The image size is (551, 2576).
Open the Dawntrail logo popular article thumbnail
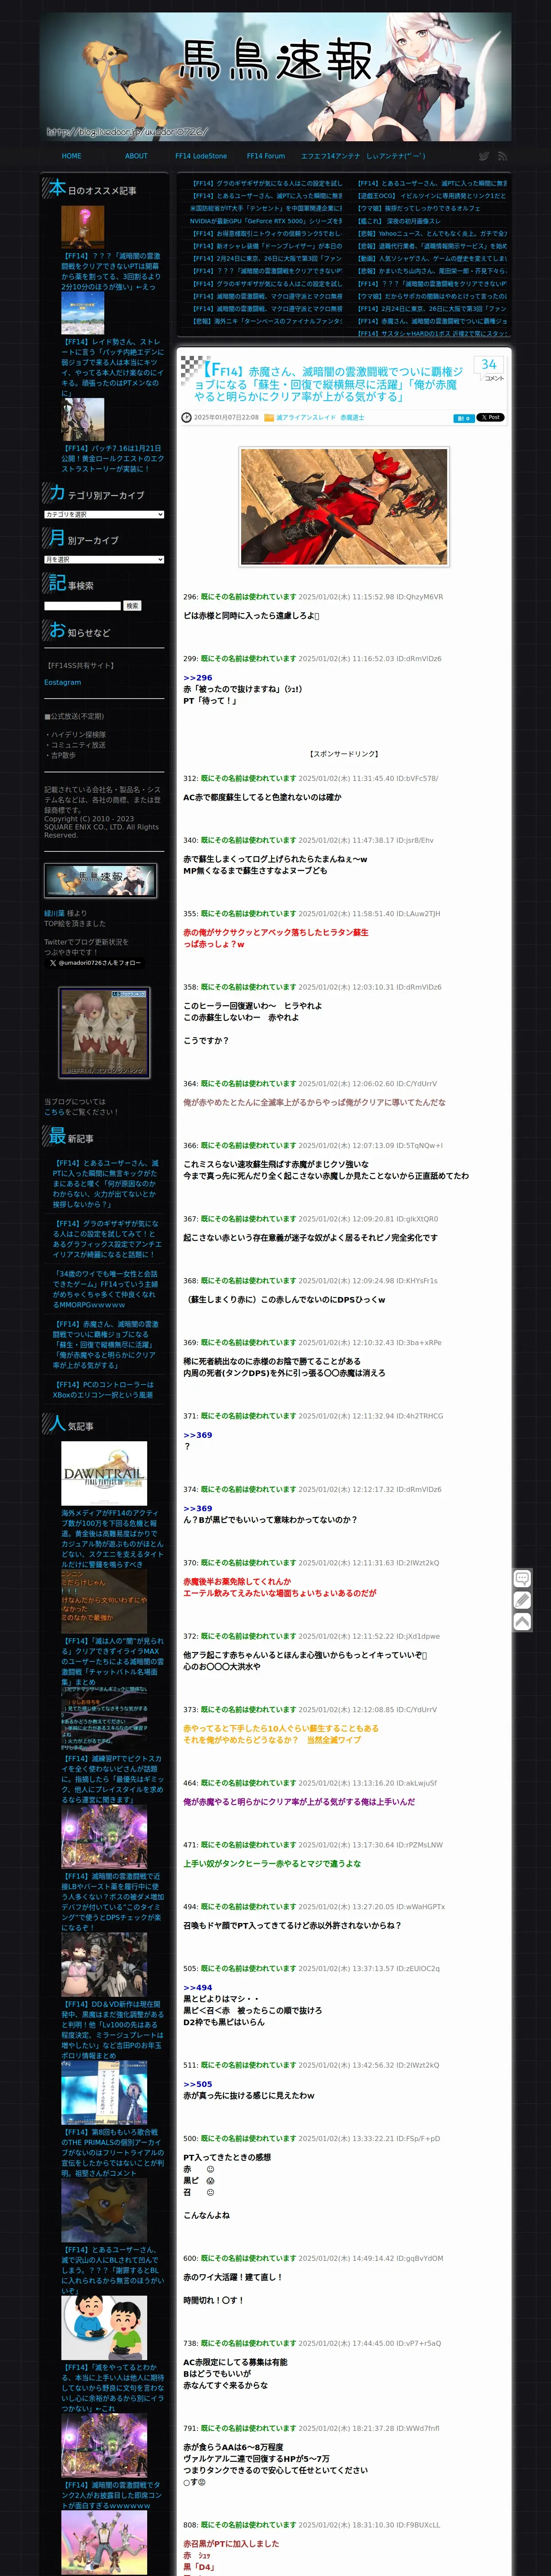[x=104, y=1473]
